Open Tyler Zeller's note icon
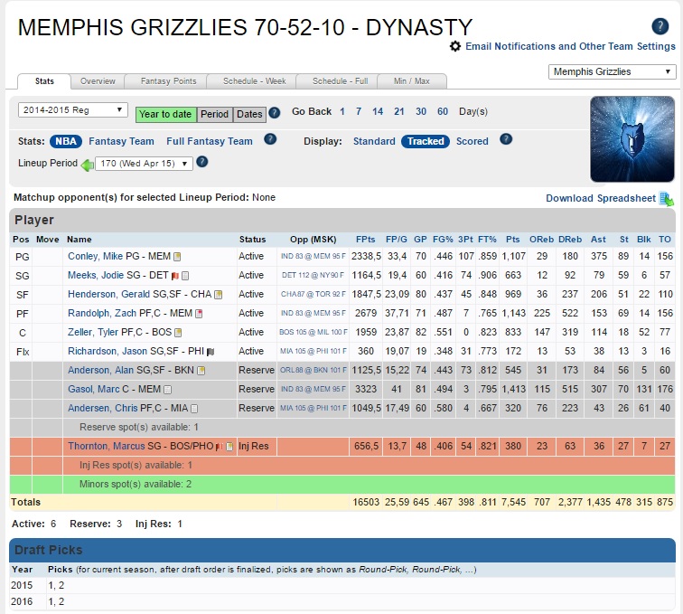 tap(178, 333)
